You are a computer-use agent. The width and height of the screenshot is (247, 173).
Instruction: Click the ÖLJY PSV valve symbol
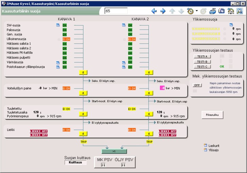pyautogui.click(x=123, y=165)
